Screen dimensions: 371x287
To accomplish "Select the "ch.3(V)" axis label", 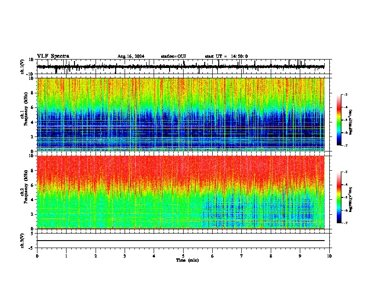I will click(x=22, y=241).
